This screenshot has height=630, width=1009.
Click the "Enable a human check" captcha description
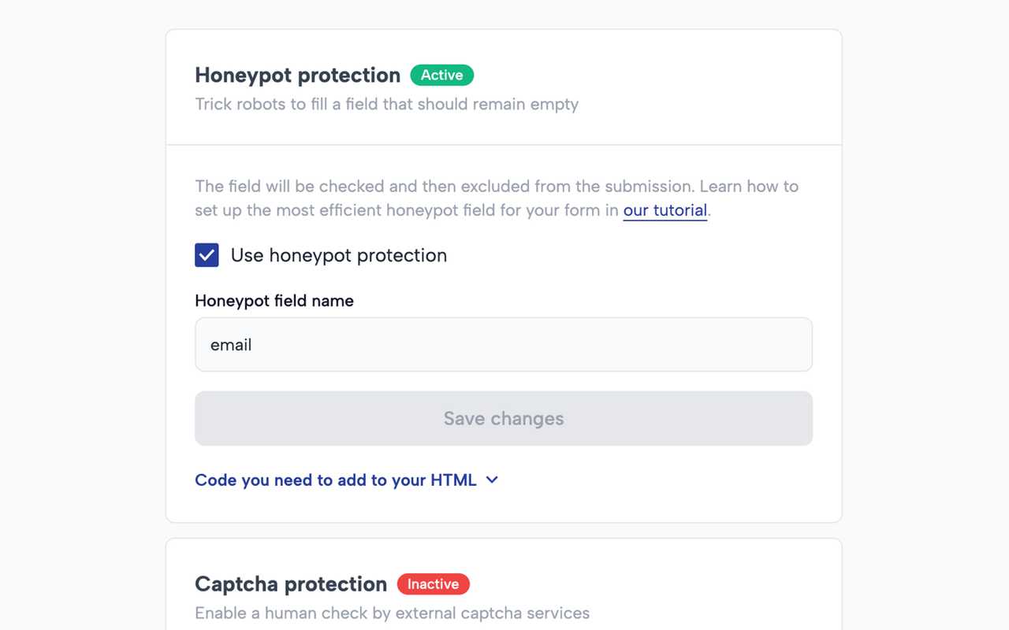(x=392, y=613)
